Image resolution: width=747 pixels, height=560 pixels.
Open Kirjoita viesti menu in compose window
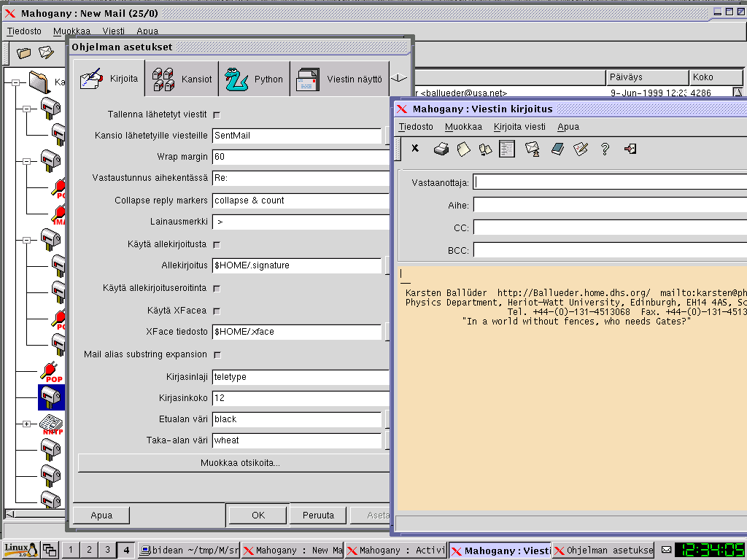coord(519,127)
